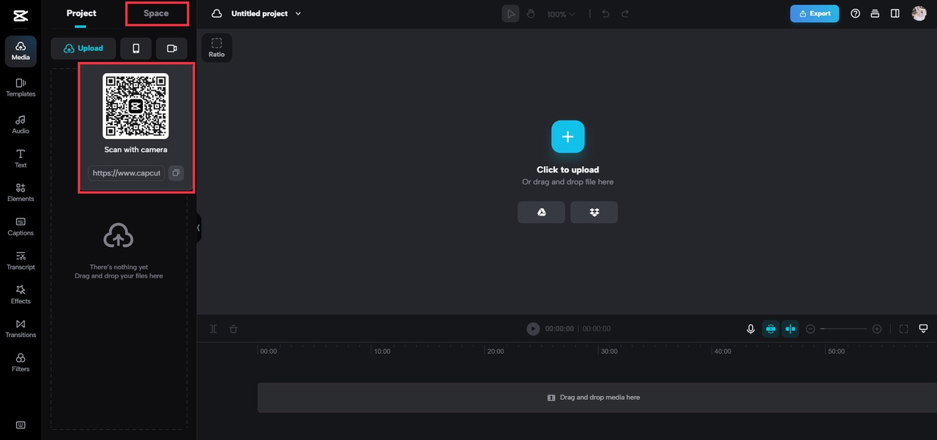Click 'Scan with camera' label
This screenshot has width=937, height=440.
135,150
